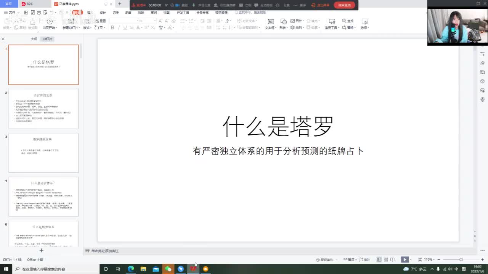The image size is (488, 274).
Task: Click the Windows taskbar search box
Action: pyautogui.click(x=56, y=269)
